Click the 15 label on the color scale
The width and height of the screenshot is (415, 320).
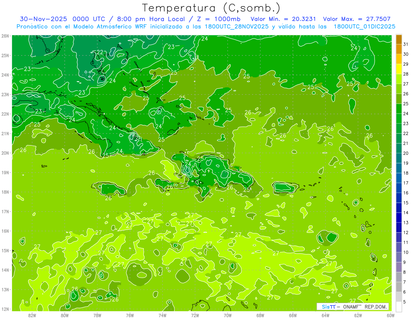coord(406,203)
